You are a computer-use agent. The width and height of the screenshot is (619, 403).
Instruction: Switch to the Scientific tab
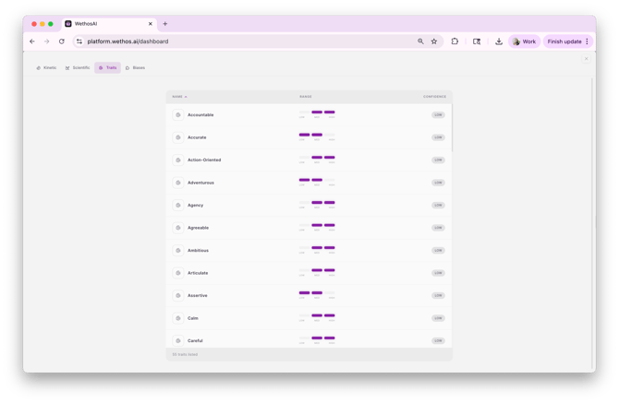coord(78,67)
